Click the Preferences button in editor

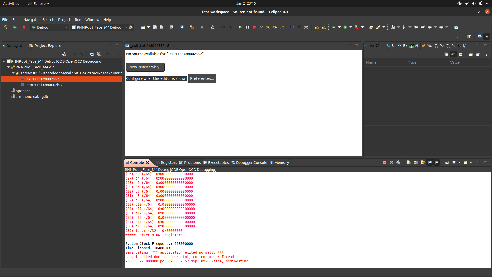(x=202, y=78)
